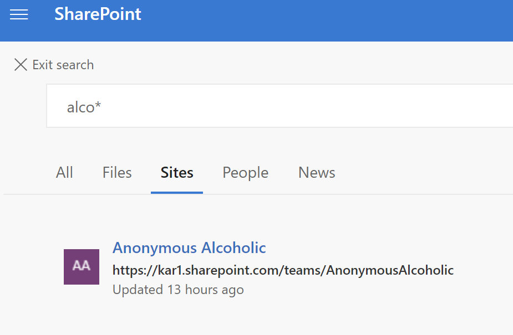Switch to the Files results tab

[x=117, y=172]
